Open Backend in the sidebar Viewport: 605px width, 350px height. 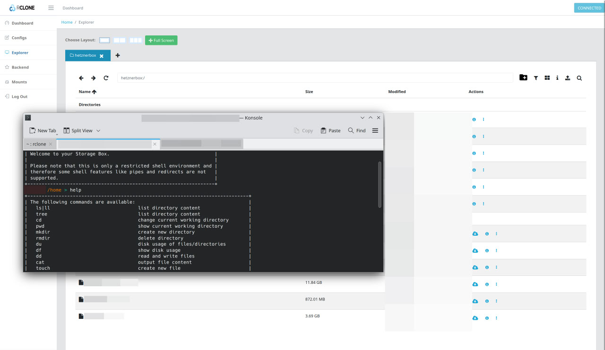click(20, 67)
